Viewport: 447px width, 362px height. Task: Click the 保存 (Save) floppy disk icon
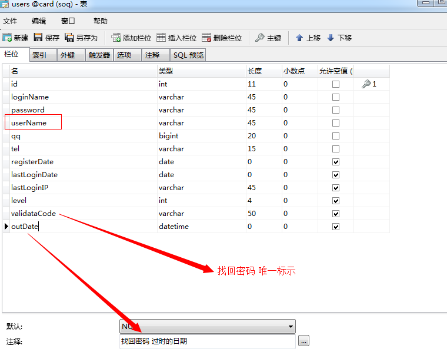pos(38,37)
